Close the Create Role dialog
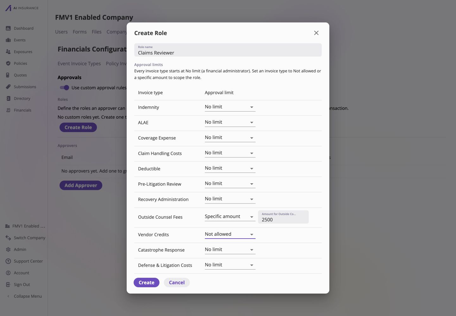The width and height of the screenshot is (456, 316). coord(316,33)
